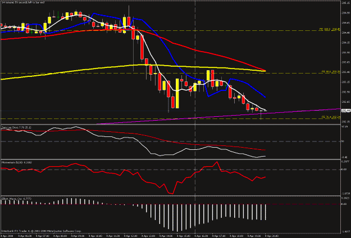Click the FE 100.0 204.45 Fibonacci label
The width and height of the screenshot is (351, 238).
coord(329,29)
